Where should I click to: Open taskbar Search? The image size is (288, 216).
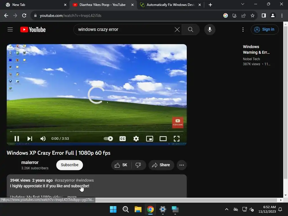pos(126,209)
